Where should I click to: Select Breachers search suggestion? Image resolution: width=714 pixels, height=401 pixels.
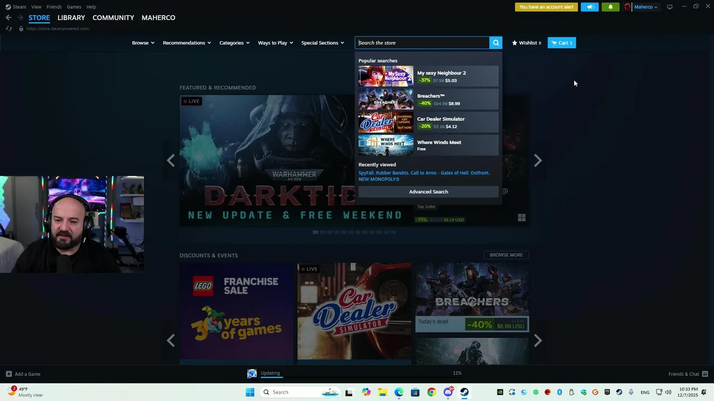(x=428, y=100)
